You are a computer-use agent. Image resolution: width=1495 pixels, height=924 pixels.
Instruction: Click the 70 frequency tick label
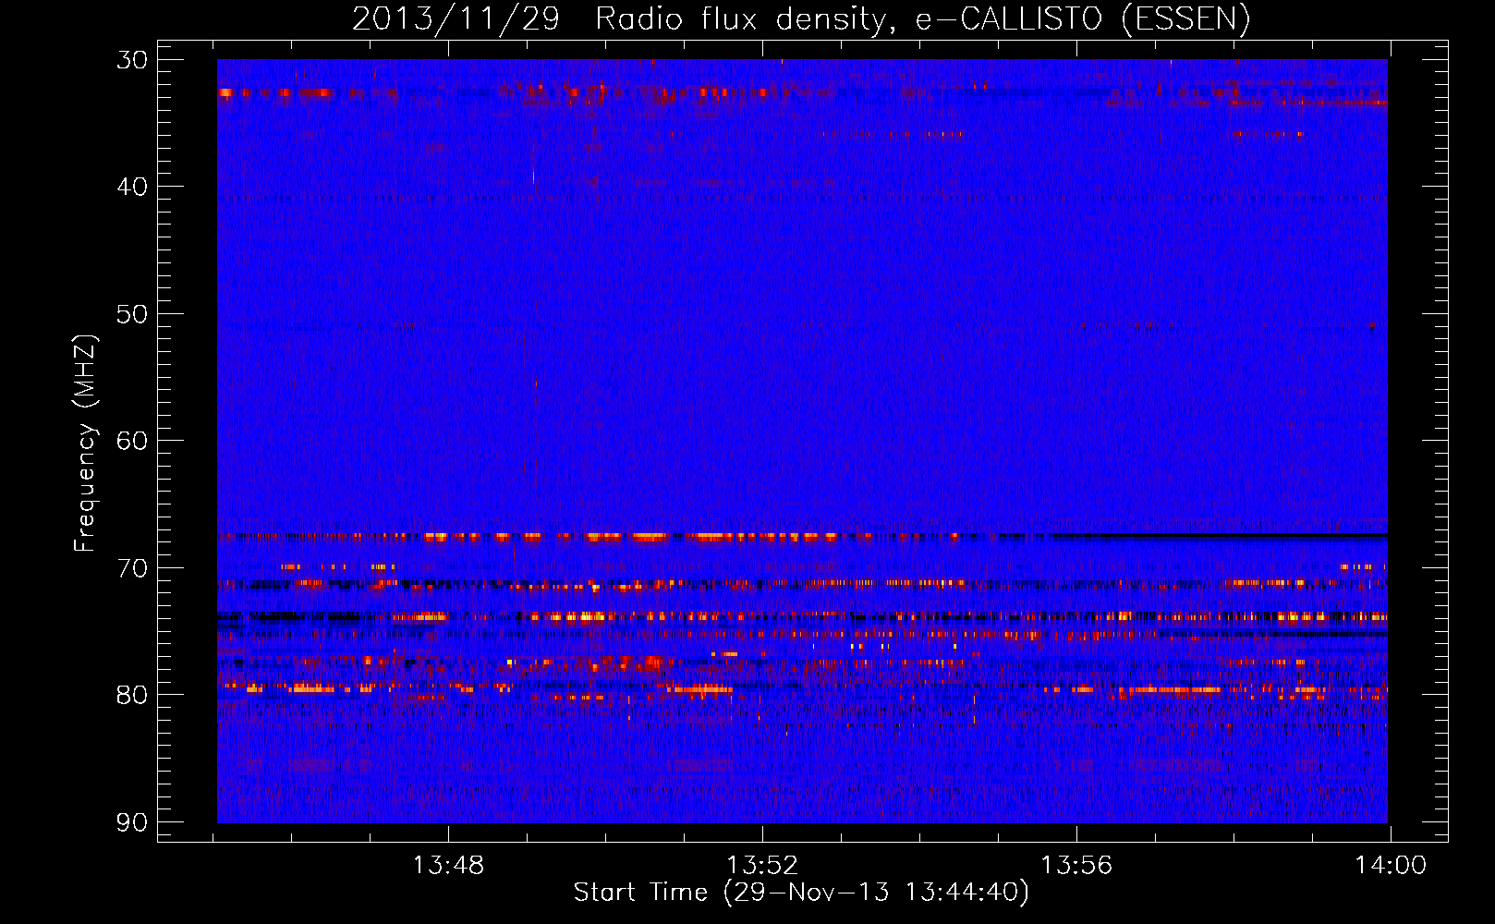click(132, 567)
